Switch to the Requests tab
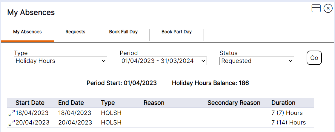 (75, 32)
